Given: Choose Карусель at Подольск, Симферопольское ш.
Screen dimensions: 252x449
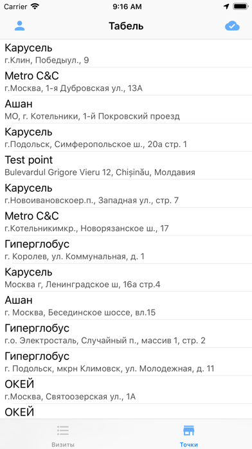Looking at the screenshot, I should [126, 138].
